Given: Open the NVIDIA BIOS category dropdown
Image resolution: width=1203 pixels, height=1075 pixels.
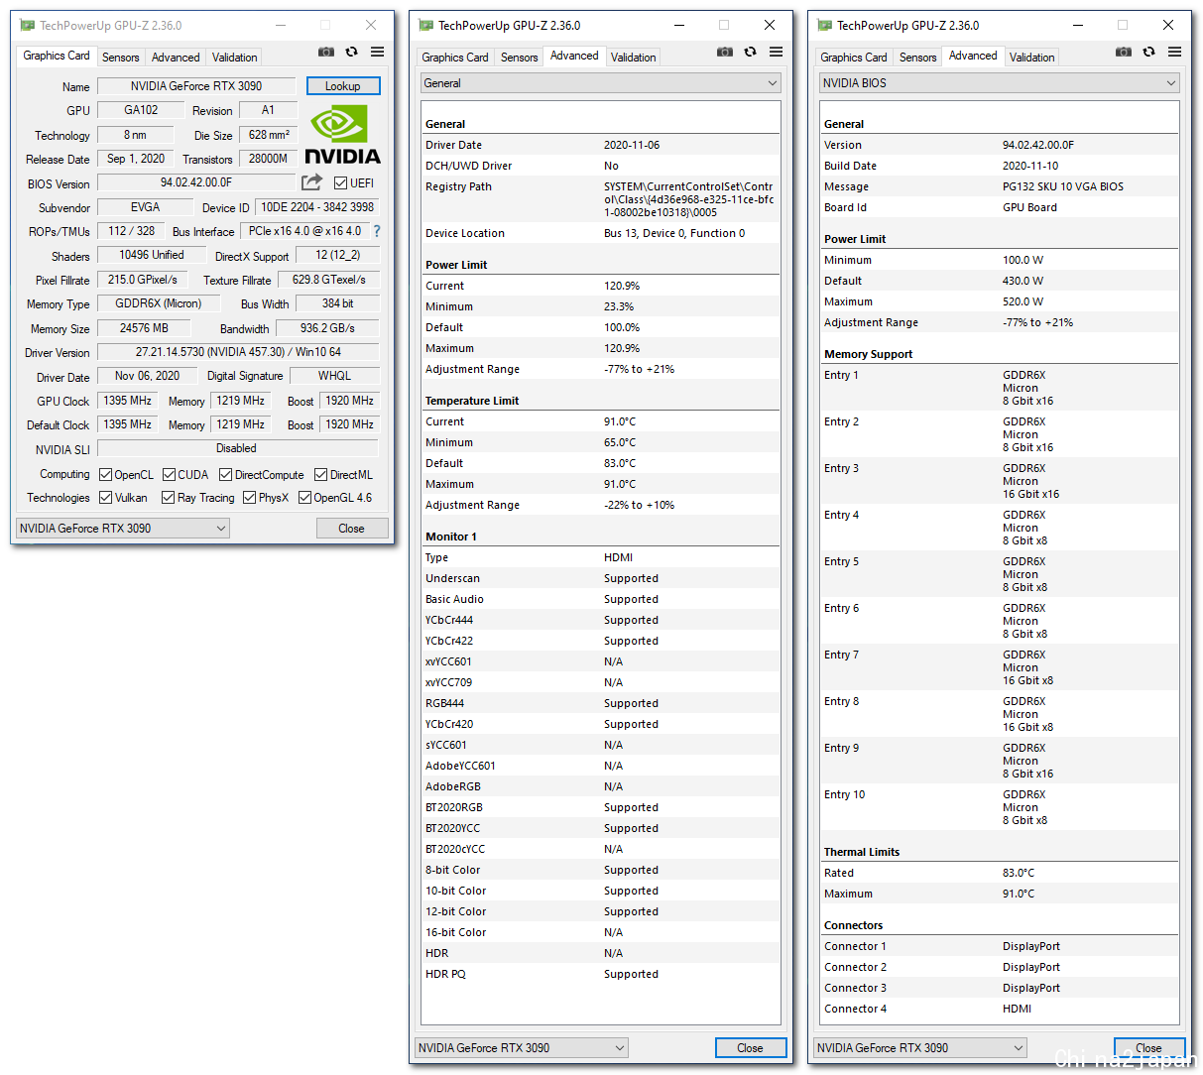Looking at the screenshot, I should click(x=999, y=83).
